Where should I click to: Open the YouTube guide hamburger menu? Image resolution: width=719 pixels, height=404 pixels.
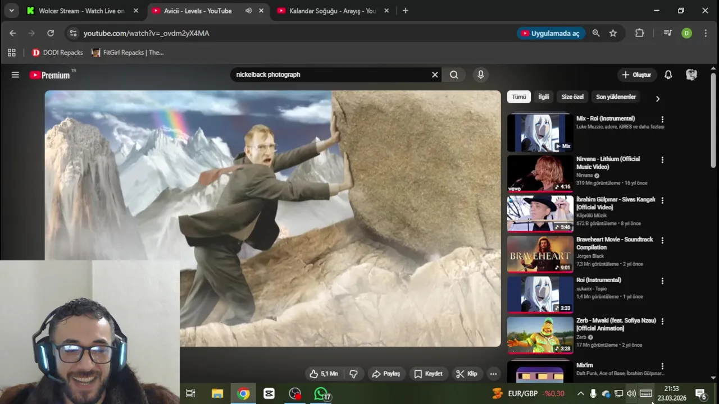pyautogui.click(x=15, y=75)
